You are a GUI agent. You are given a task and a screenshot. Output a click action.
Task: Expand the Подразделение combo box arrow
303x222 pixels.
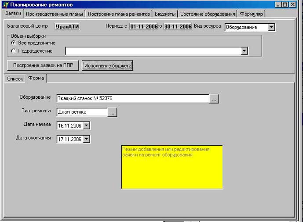244,51
